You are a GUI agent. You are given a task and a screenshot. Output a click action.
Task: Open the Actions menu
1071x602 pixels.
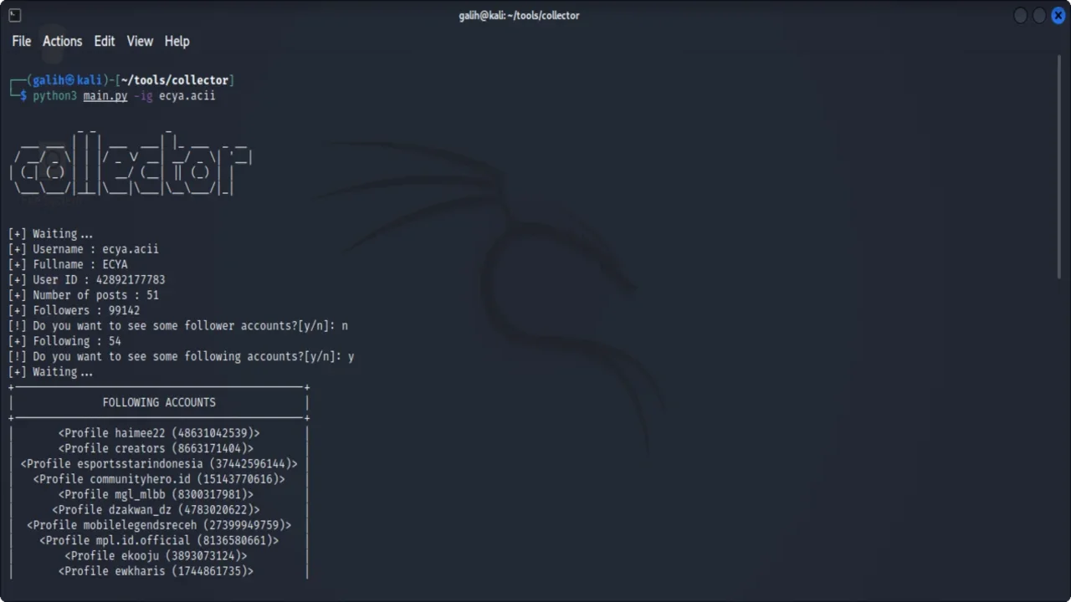pos(63,41)
